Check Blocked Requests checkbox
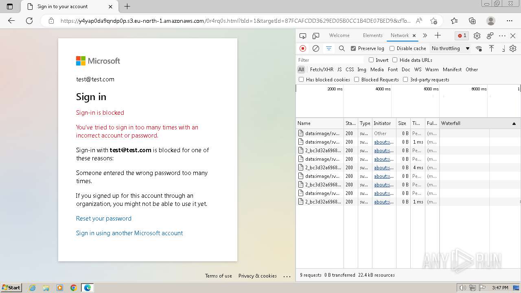The width and height of the screenshot is (521, 293). (357, 80)
